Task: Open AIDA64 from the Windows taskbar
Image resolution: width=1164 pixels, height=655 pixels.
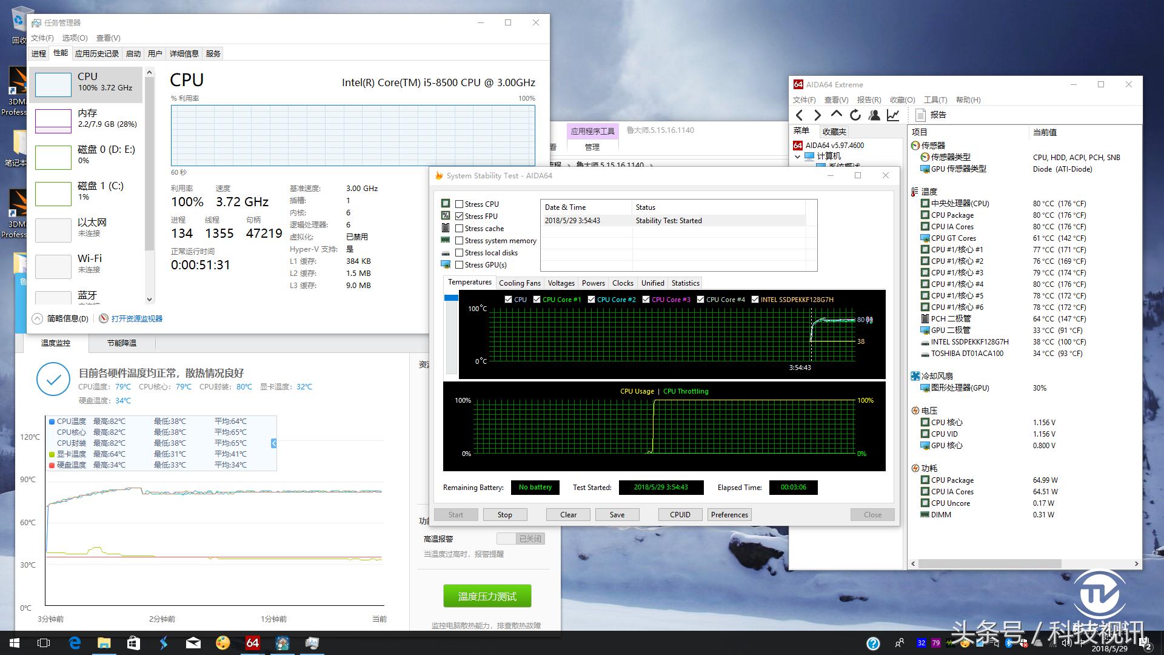Action: point(252,643)
